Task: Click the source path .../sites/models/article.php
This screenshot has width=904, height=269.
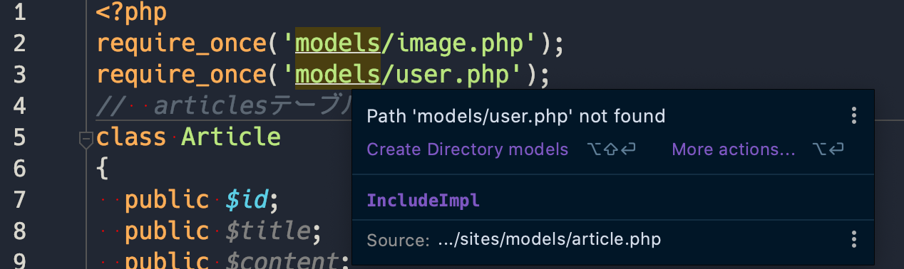Action: pos(549,240)
